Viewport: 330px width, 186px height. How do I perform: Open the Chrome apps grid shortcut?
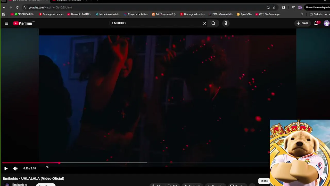coord(4,14)
